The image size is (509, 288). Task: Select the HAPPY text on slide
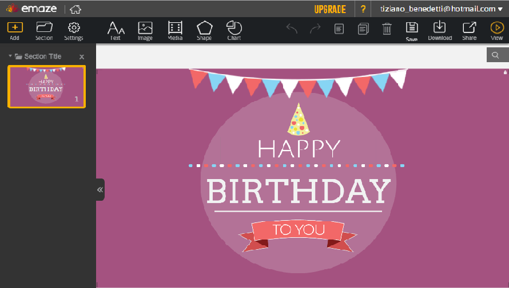point(299,148)
